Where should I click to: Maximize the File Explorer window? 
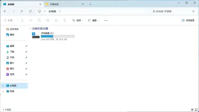tap(187, 3)
